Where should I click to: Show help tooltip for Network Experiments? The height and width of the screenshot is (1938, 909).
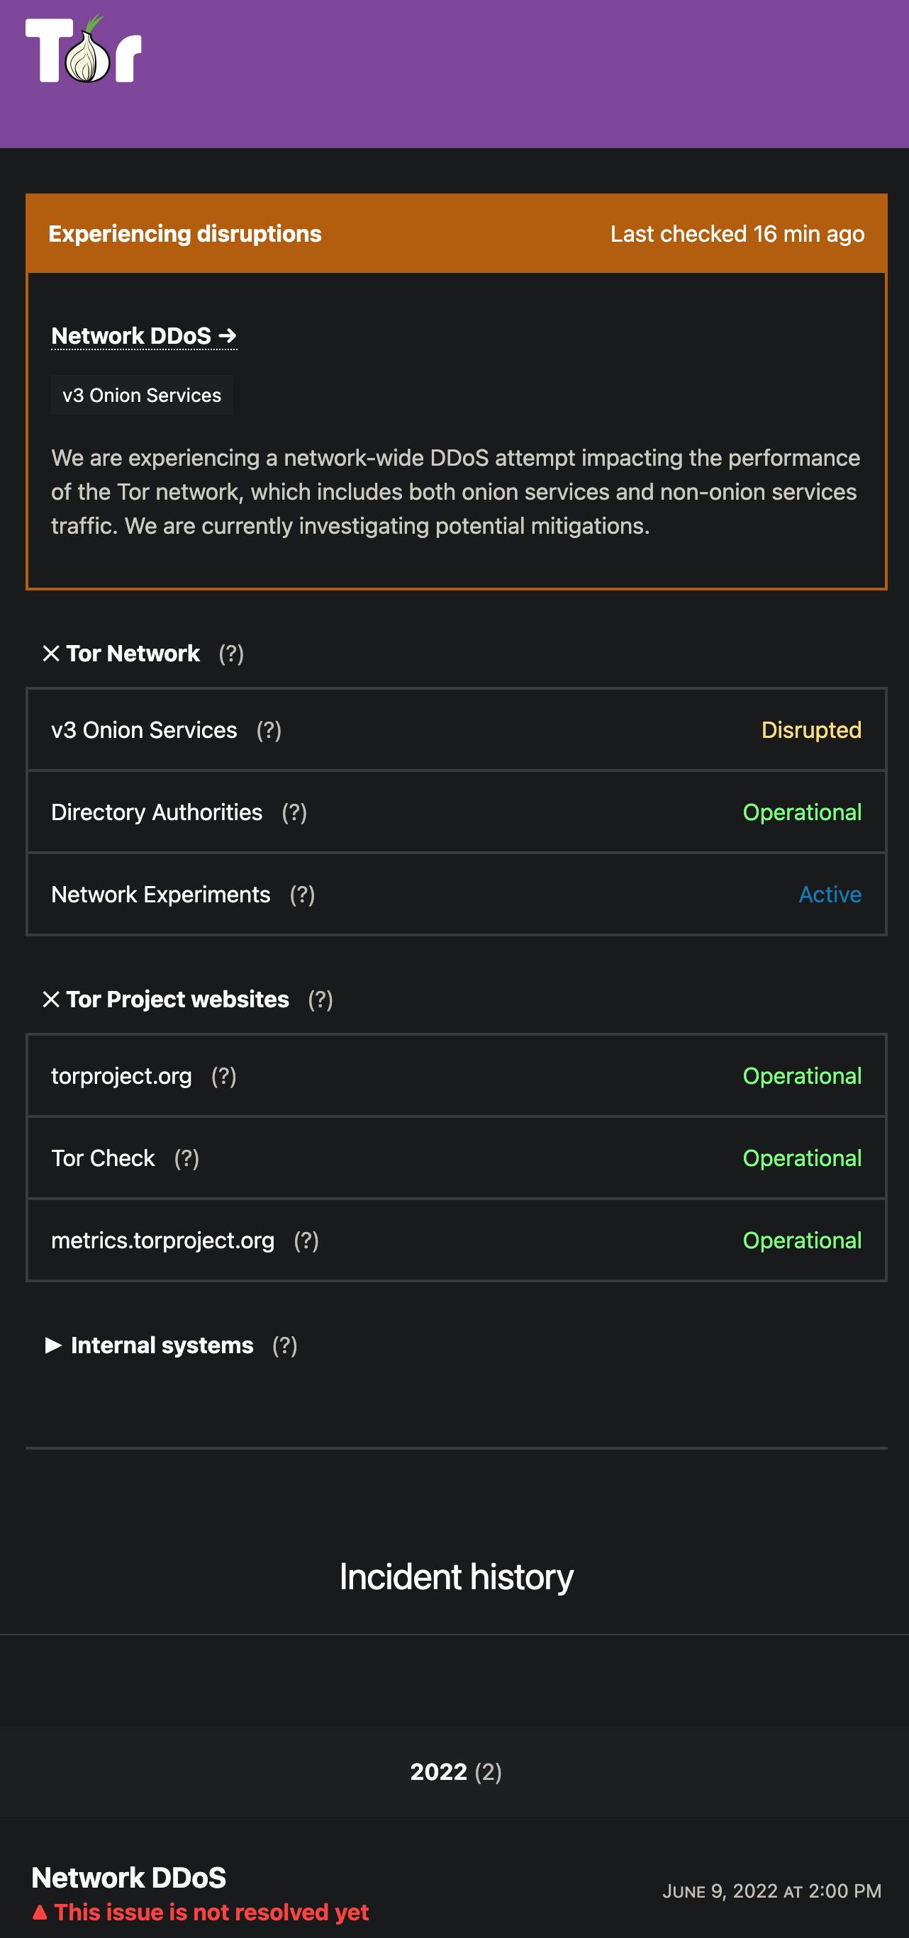pos(303,895)
